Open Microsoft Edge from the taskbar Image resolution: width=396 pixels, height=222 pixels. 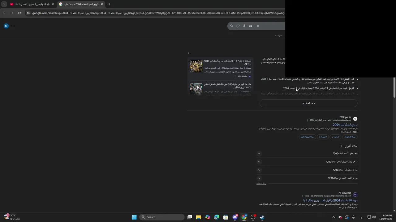tap(217, 217)
